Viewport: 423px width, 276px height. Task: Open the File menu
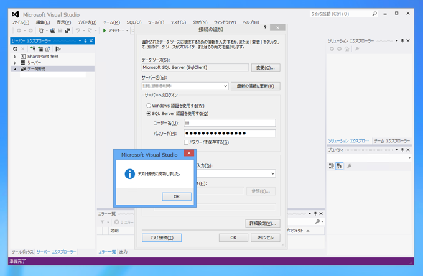(x=21, y=22)
